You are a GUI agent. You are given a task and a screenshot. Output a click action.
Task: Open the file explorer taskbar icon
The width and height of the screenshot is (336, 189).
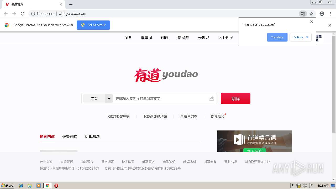click(30, 186)
